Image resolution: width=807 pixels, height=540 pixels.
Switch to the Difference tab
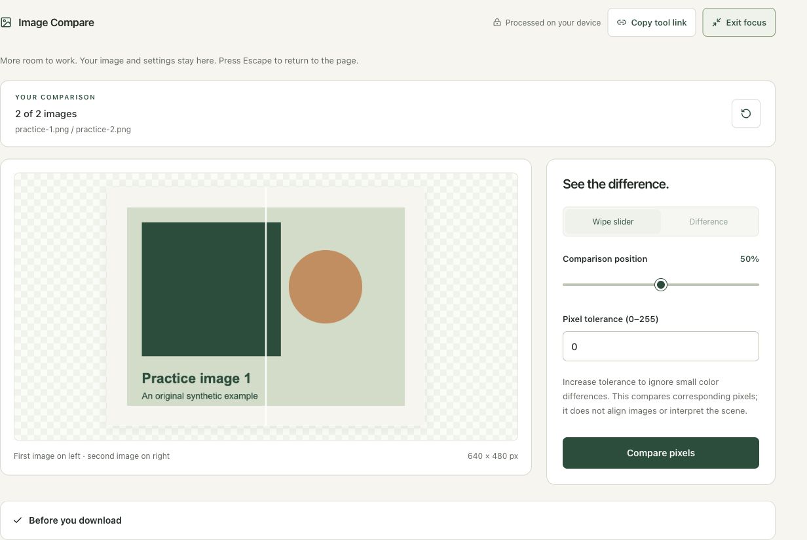click(709, 222)
